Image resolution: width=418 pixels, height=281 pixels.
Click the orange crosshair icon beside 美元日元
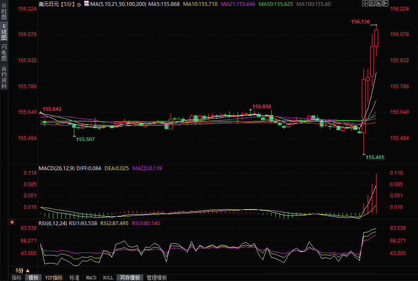79,4
